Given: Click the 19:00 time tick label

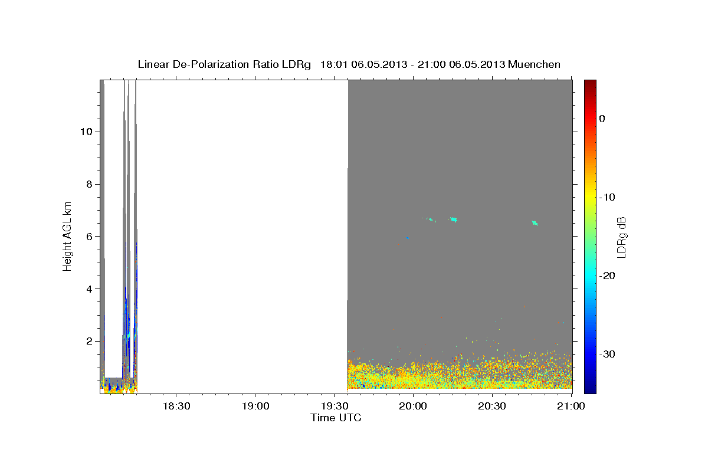Looking at the screenshot, I should click(x=255, y=407).
